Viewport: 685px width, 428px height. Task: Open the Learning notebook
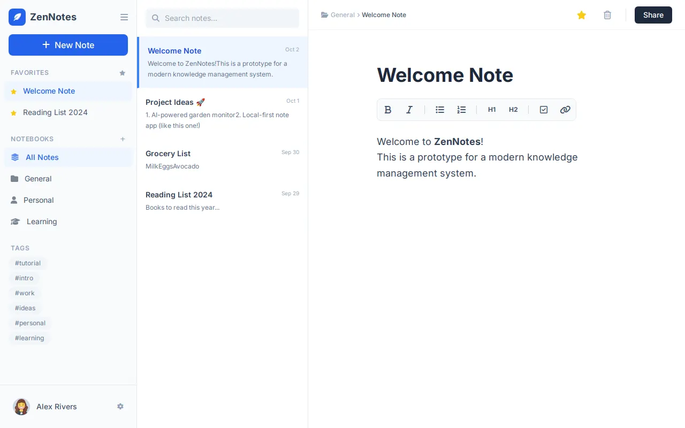[68, 221]
